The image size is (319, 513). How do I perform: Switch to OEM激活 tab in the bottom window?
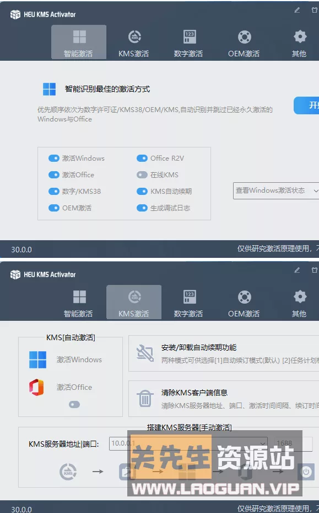[x=244, y=302]
